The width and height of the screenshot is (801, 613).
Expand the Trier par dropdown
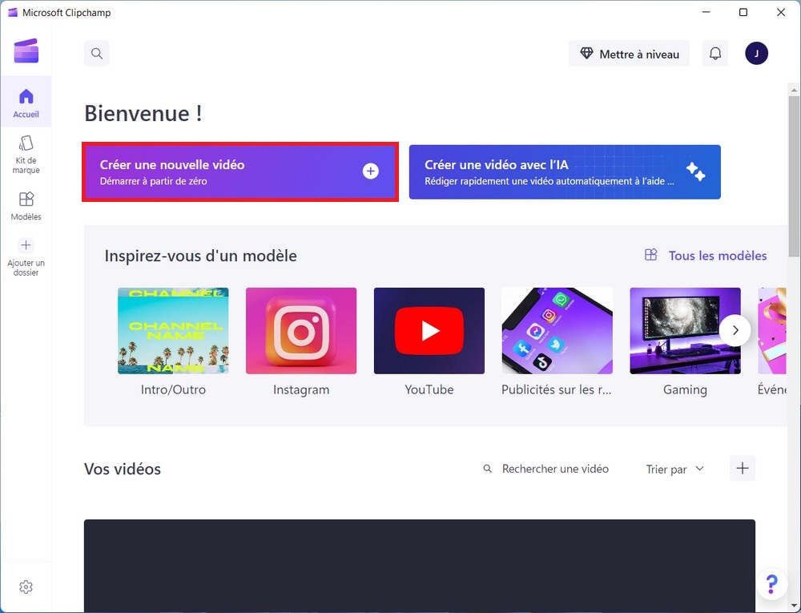pyautogui.click(x=674, y=469)
